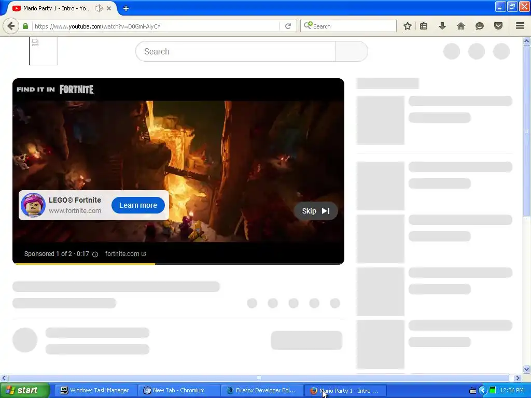Screen dimensions: 531x398
Task: Click the first round header placeholder circle
Action: click(452, 51)
